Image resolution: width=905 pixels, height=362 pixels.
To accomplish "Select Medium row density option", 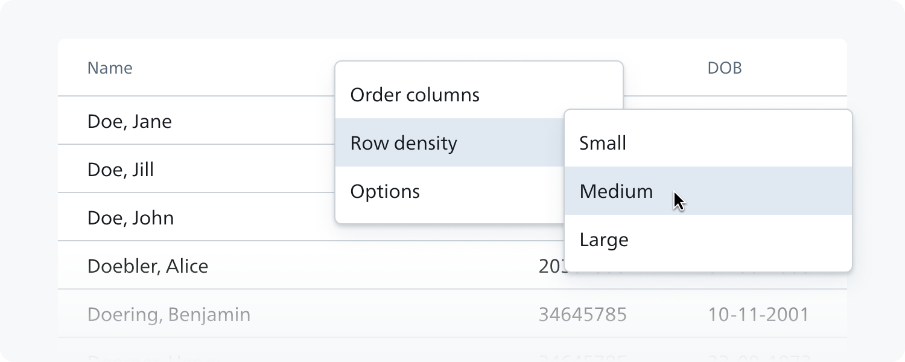I will (x=708, y=191).
